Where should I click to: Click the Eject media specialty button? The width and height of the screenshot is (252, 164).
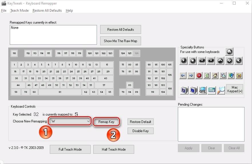pyautogui.click(x=229, y=52)
